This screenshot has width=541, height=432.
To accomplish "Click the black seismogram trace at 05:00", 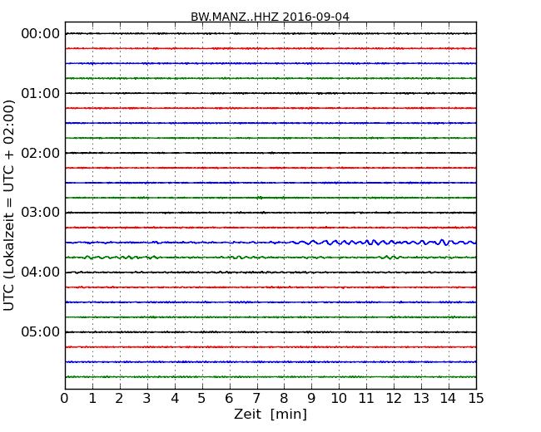I will point(270,332).
